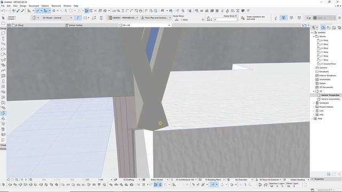Select the Marquee tool

(x=3, y=23)
